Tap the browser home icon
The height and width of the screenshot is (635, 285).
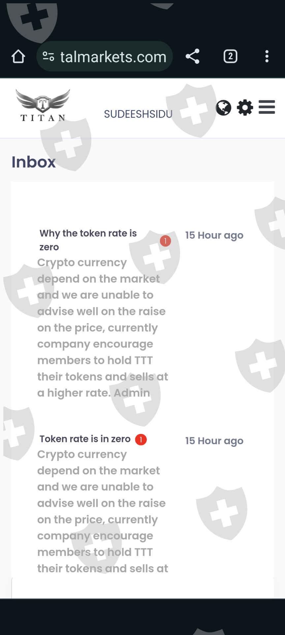pos(18,57)
